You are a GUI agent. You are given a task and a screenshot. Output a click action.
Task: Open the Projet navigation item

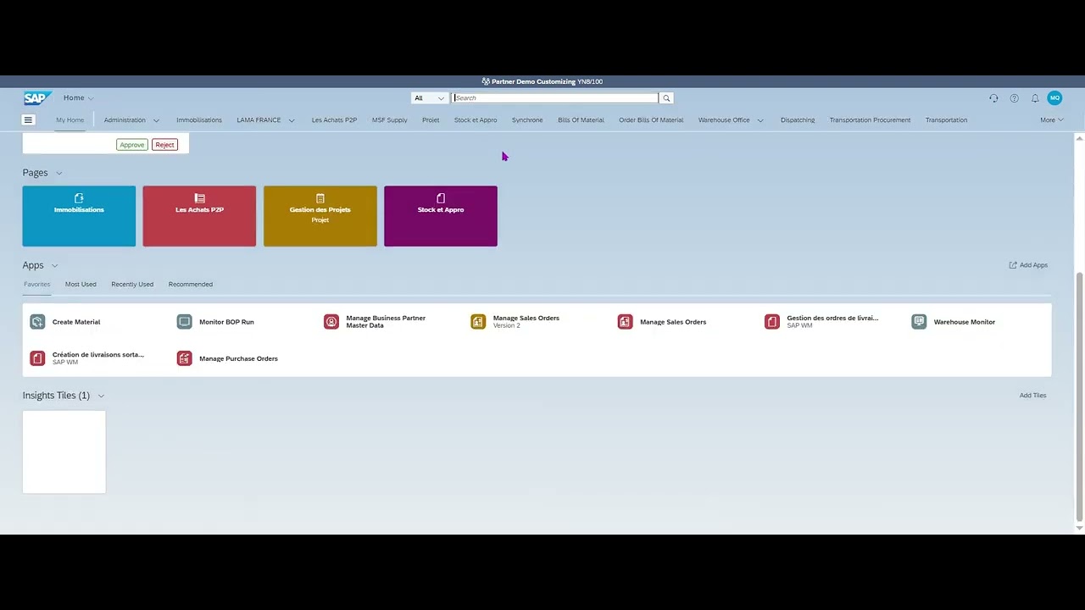click(x=431, y=120)
